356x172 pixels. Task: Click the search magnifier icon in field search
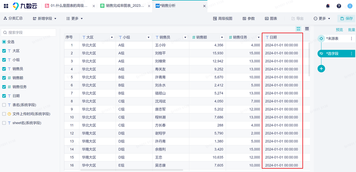click(x=5, y=33)
